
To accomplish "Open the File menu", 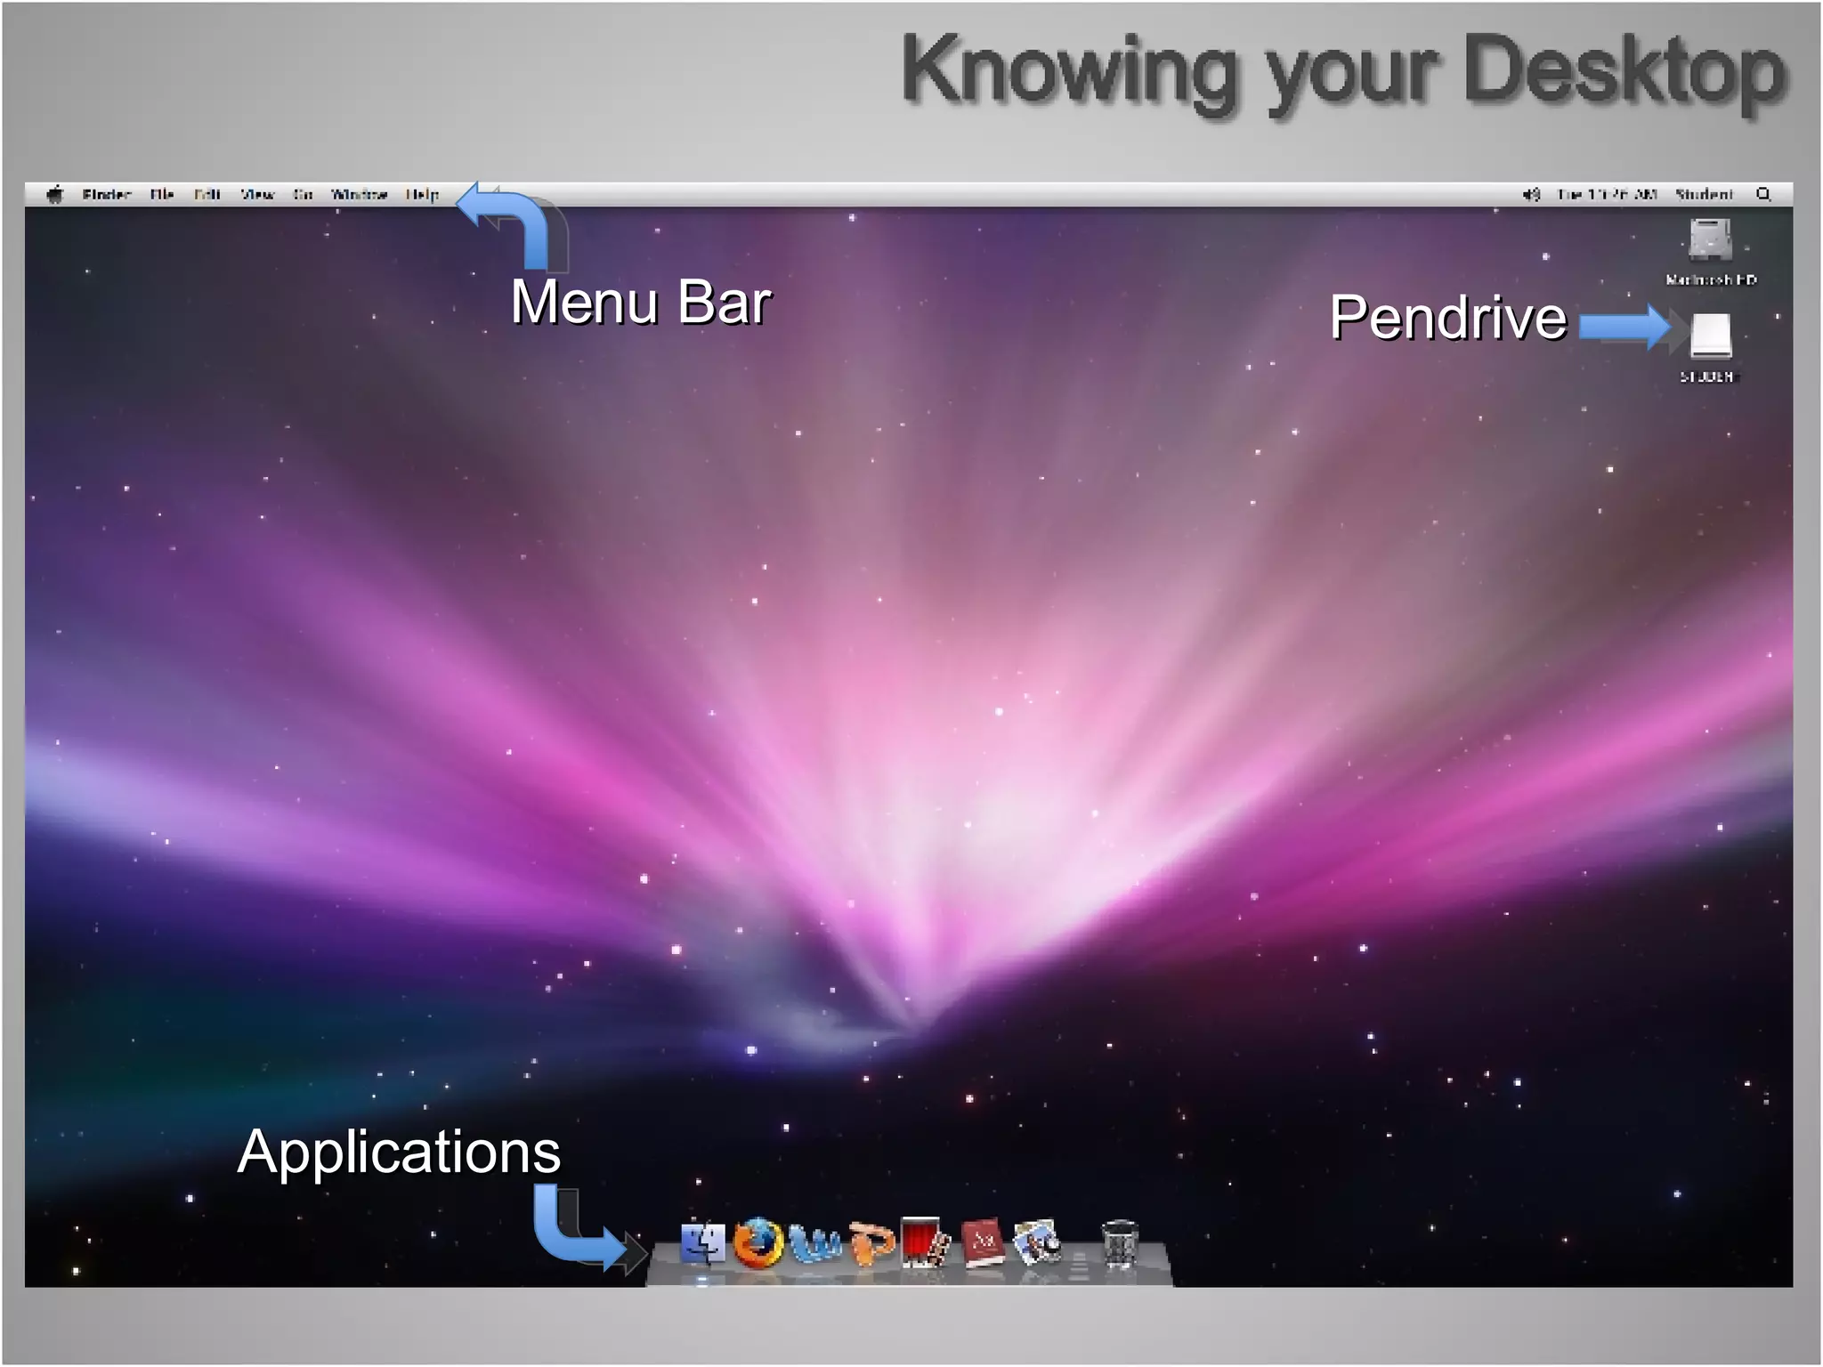I will 162,194.
